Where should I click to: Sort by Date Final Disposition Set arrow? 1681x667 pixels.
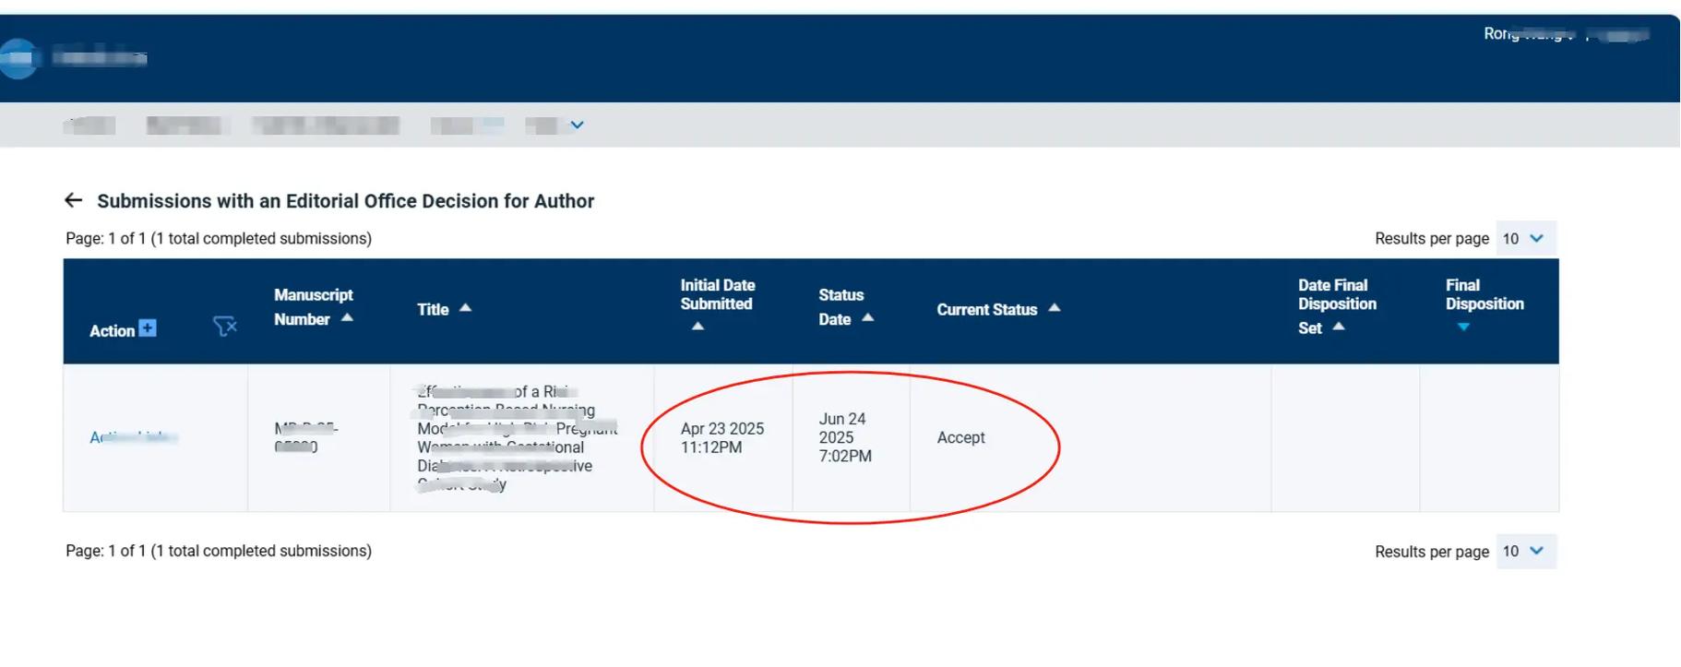pos(1339,327)
